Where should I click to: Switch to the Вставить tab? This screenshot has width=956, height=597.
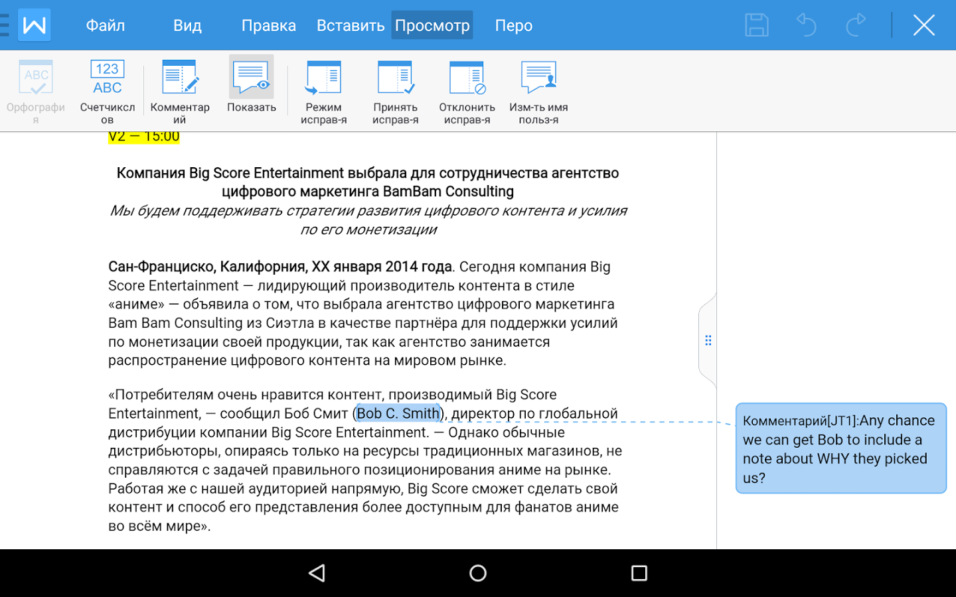point(350,25)
